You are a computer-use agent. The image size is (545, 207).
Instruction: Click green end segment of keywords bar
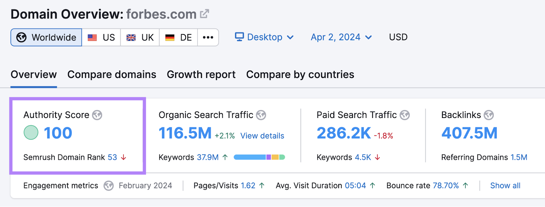pyautogui.click(x=282, y=157)
